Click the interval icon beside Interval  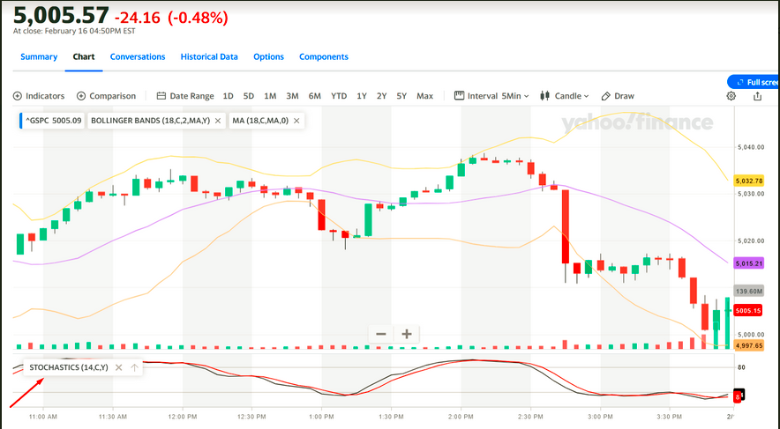pyautogui.click(x=459, y=95)
